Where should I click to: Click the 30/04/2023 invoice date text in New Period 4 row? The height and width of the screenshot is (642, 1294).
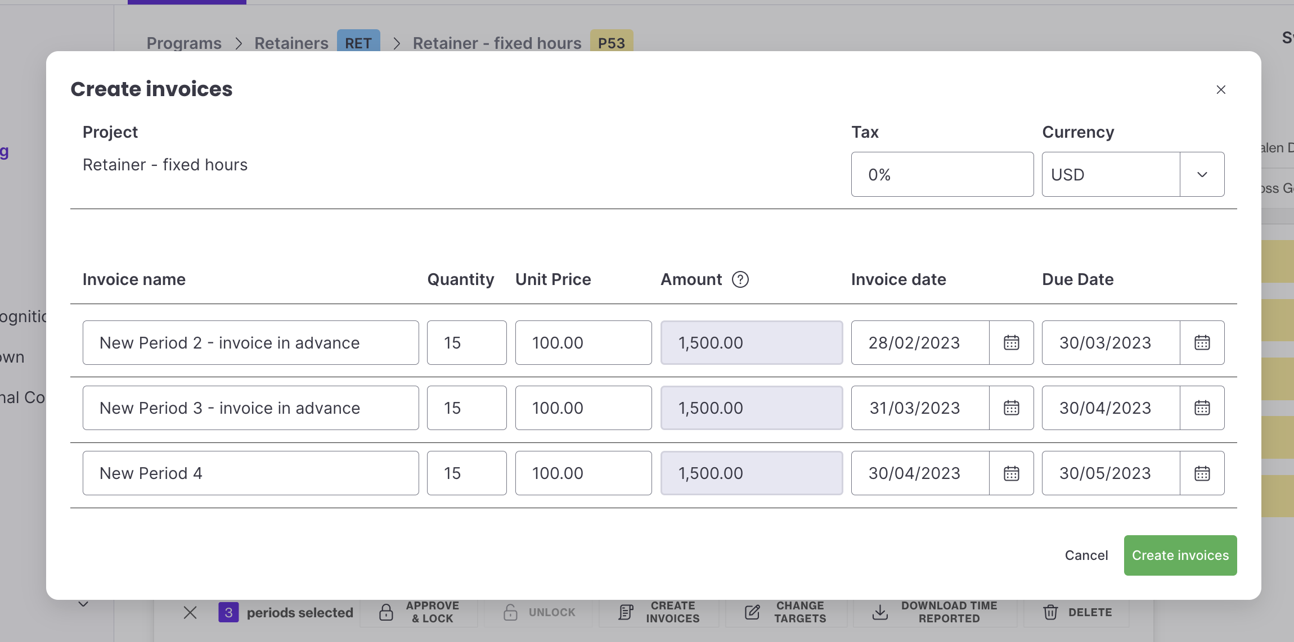coord(914,473)
